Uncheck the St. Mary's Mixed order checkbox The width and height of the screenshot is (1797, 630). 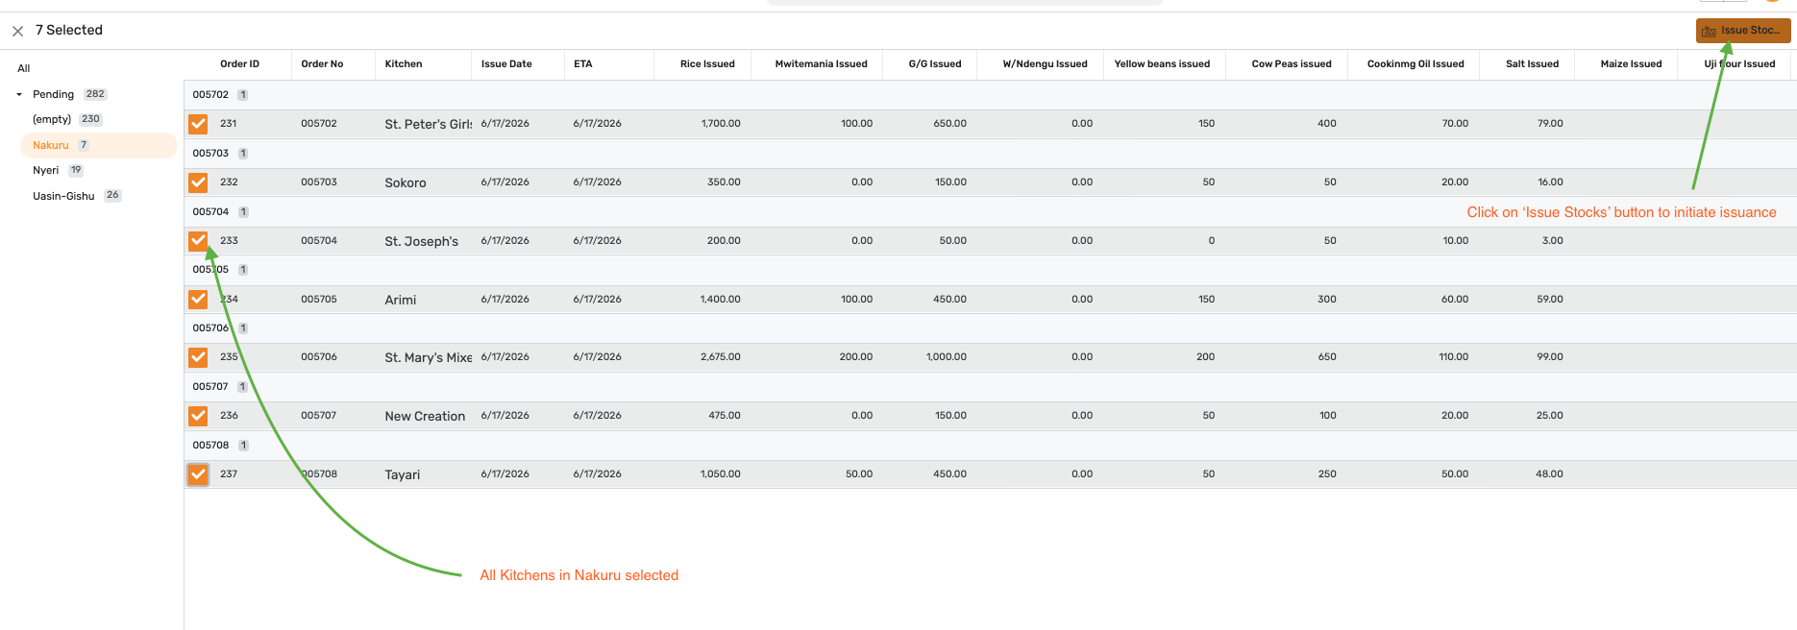tap(198, 357)
